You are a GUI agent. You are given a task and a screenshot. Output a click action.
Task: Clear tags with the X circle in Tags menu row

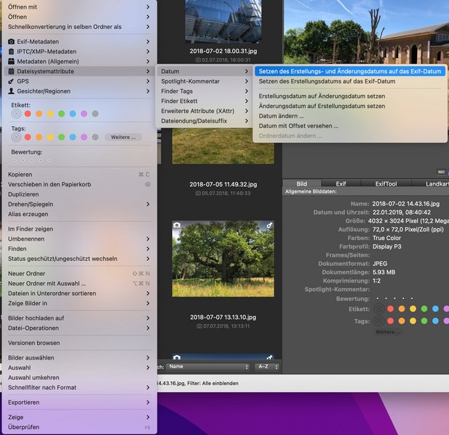pyautogui.click(x=16, y=137)
